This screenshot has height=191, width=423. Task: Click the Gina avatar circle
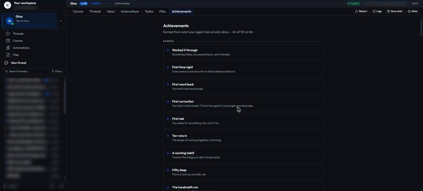coord(9,21)
